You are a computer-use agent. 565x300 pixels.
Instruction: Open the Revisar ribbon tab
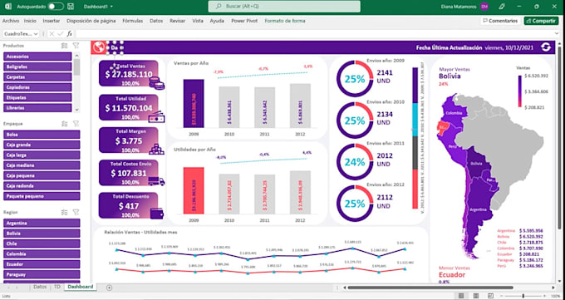click(177, 21)
